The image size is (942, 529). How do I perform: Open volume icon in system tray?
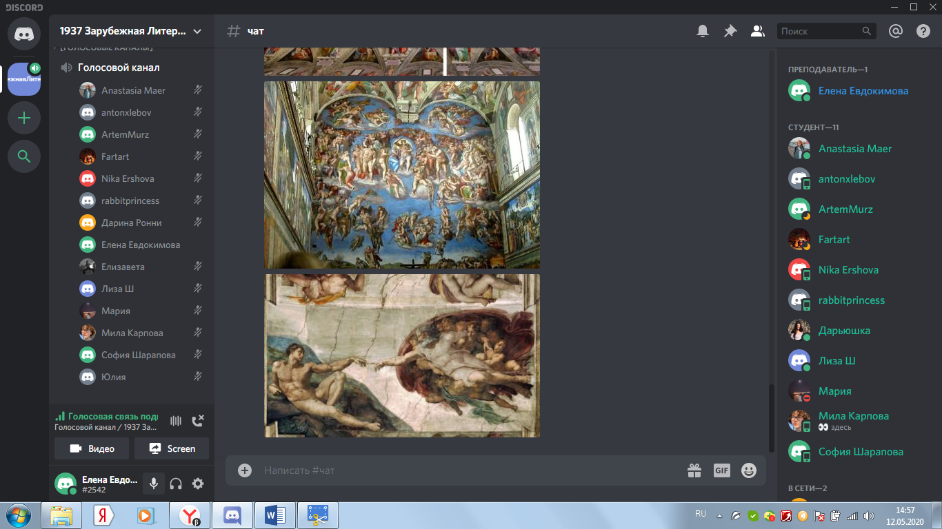point(868,516)
